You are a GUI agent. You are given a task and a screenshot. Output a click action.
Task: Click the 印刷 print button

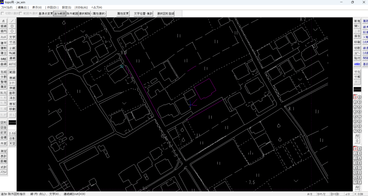coord(357,42)
